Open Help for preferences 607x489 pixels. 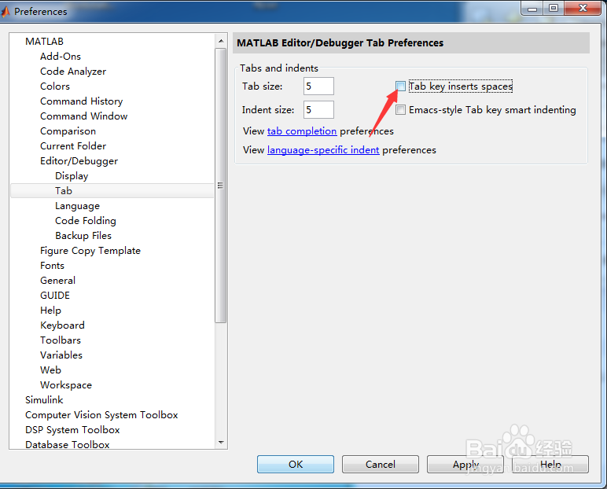click(x=550, y=464)
